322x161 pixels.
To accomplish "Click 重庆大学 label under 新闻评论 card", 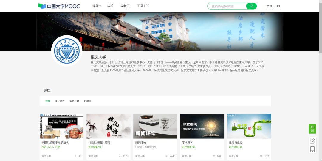I will coord(140,156).
